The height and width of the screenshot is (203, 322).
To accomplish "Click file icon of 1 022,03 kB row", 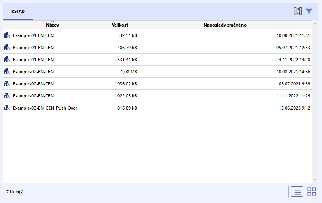I will (7, 96).
